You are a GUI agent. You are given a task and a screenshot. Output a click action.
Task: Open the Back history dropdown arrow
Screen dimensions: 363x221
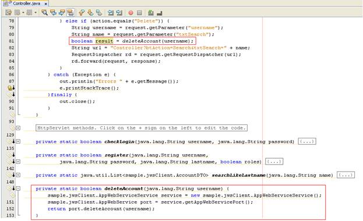pyautogui.click(x=23, y=12)
